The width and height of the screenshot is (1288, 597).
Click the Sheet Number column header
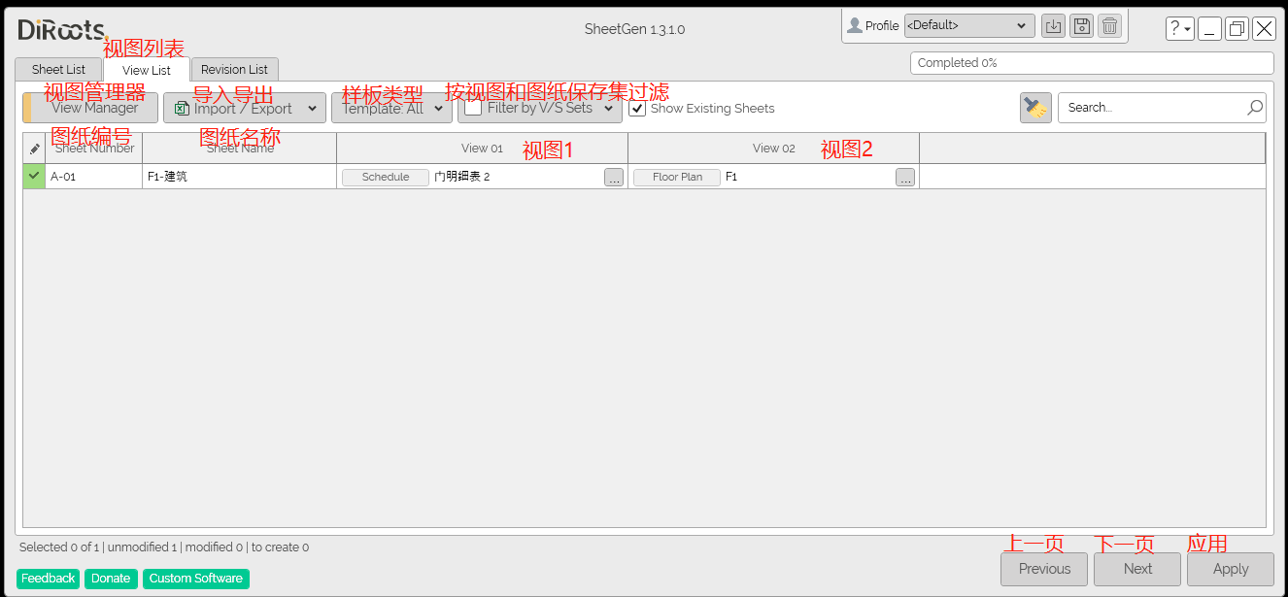pyautogui.click(x=94, y=149)
